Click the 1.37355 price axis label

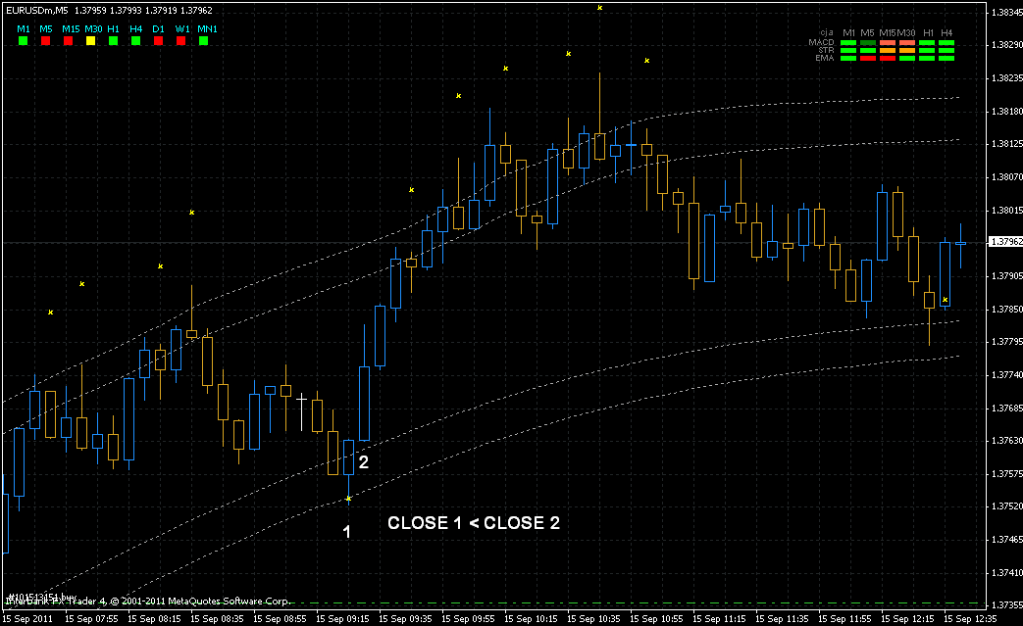(x=1006, y=604)
